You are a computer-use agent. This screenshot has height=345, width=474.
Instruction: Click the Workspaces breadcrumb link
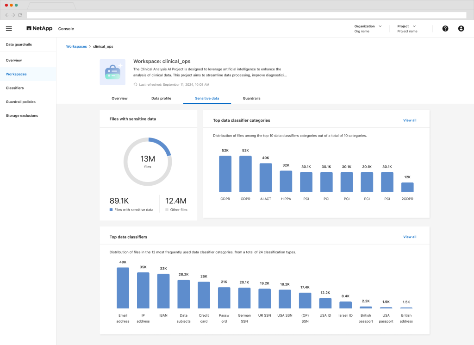pyautogui.click(x=76, y=46)
